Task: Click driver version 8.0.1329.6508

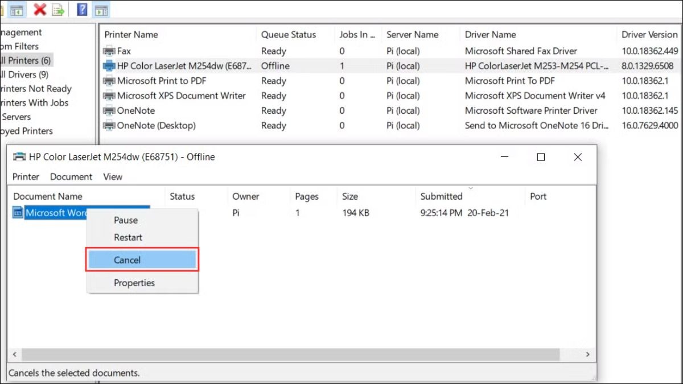Action: tap(648, 66)
